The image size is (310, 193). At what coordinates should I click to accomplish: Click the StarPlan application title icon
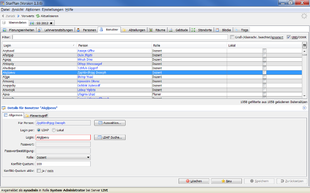[x=3, y=3]
